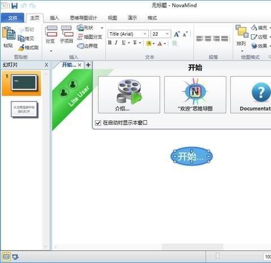Image resolution: width=271 pixels, height=263 pixels.
Task: Open highlight color dropdown arrow
Action: 154,43
